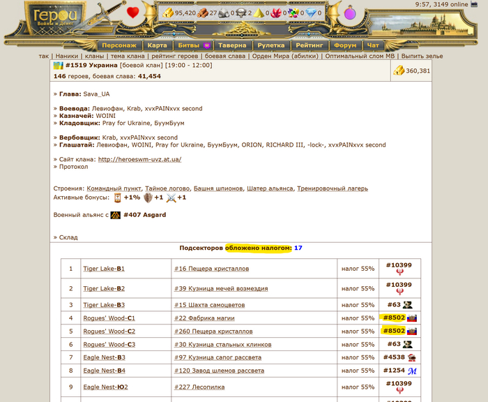
Task: Click the red heart health icon
Action: 133,13
